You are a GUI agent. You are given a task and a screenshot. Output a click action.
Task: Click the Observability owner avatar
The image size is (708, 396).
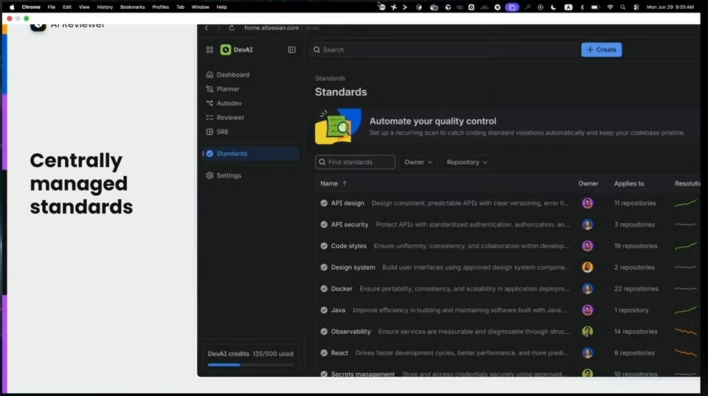click(x=588, y=331)
